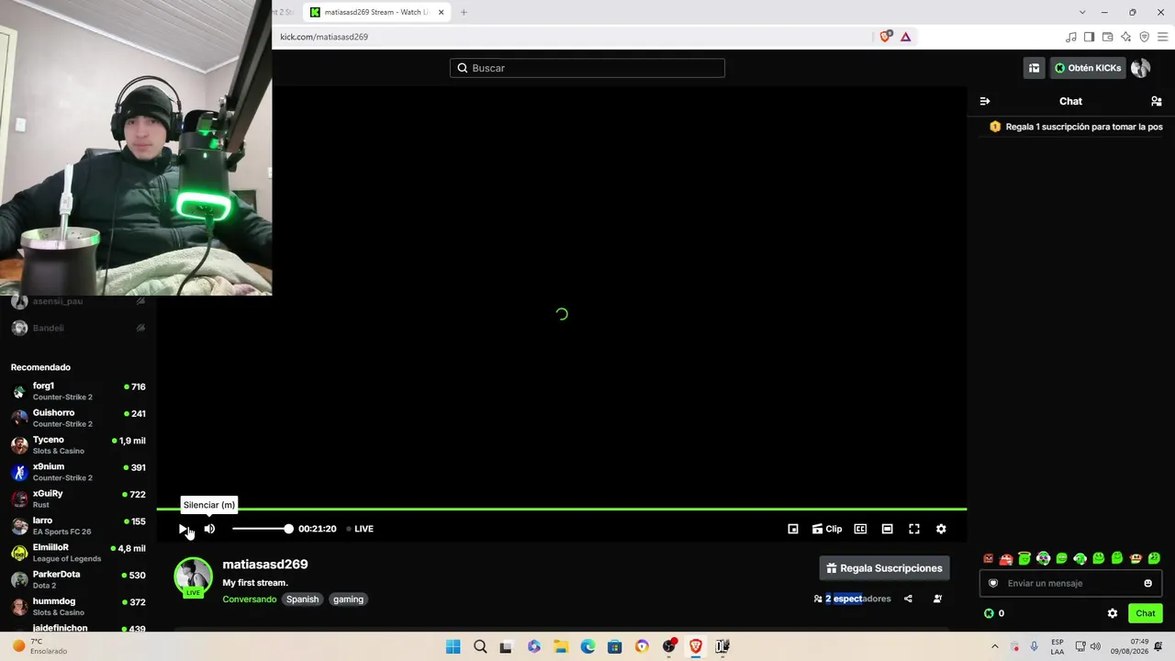Open the Brave Wallet icon
This screenshot has width=1175, height=661.
coord(1107,37)
